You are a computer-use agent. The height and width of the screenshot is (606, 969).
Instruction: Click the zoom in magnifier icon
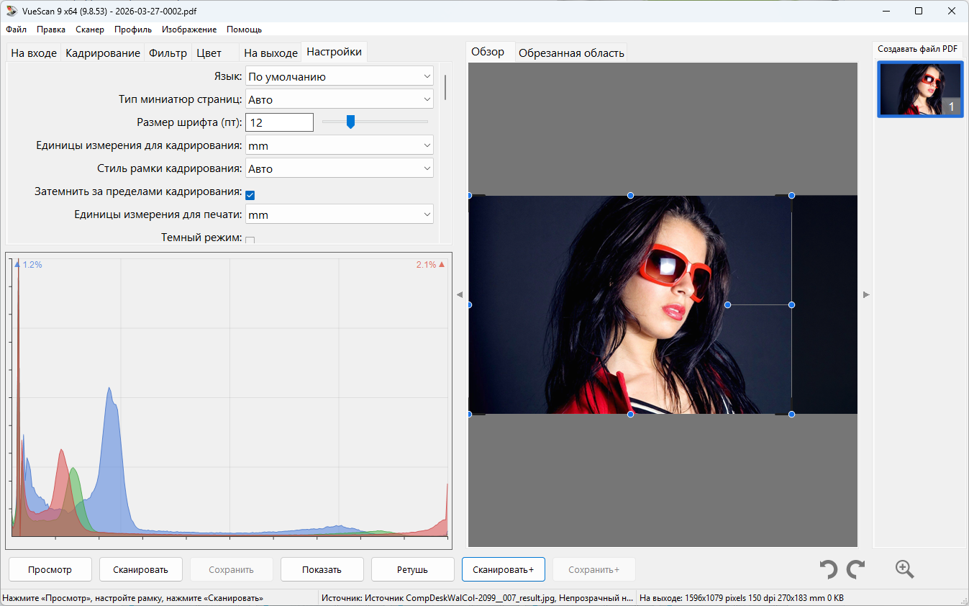click(x=904, y=569)
